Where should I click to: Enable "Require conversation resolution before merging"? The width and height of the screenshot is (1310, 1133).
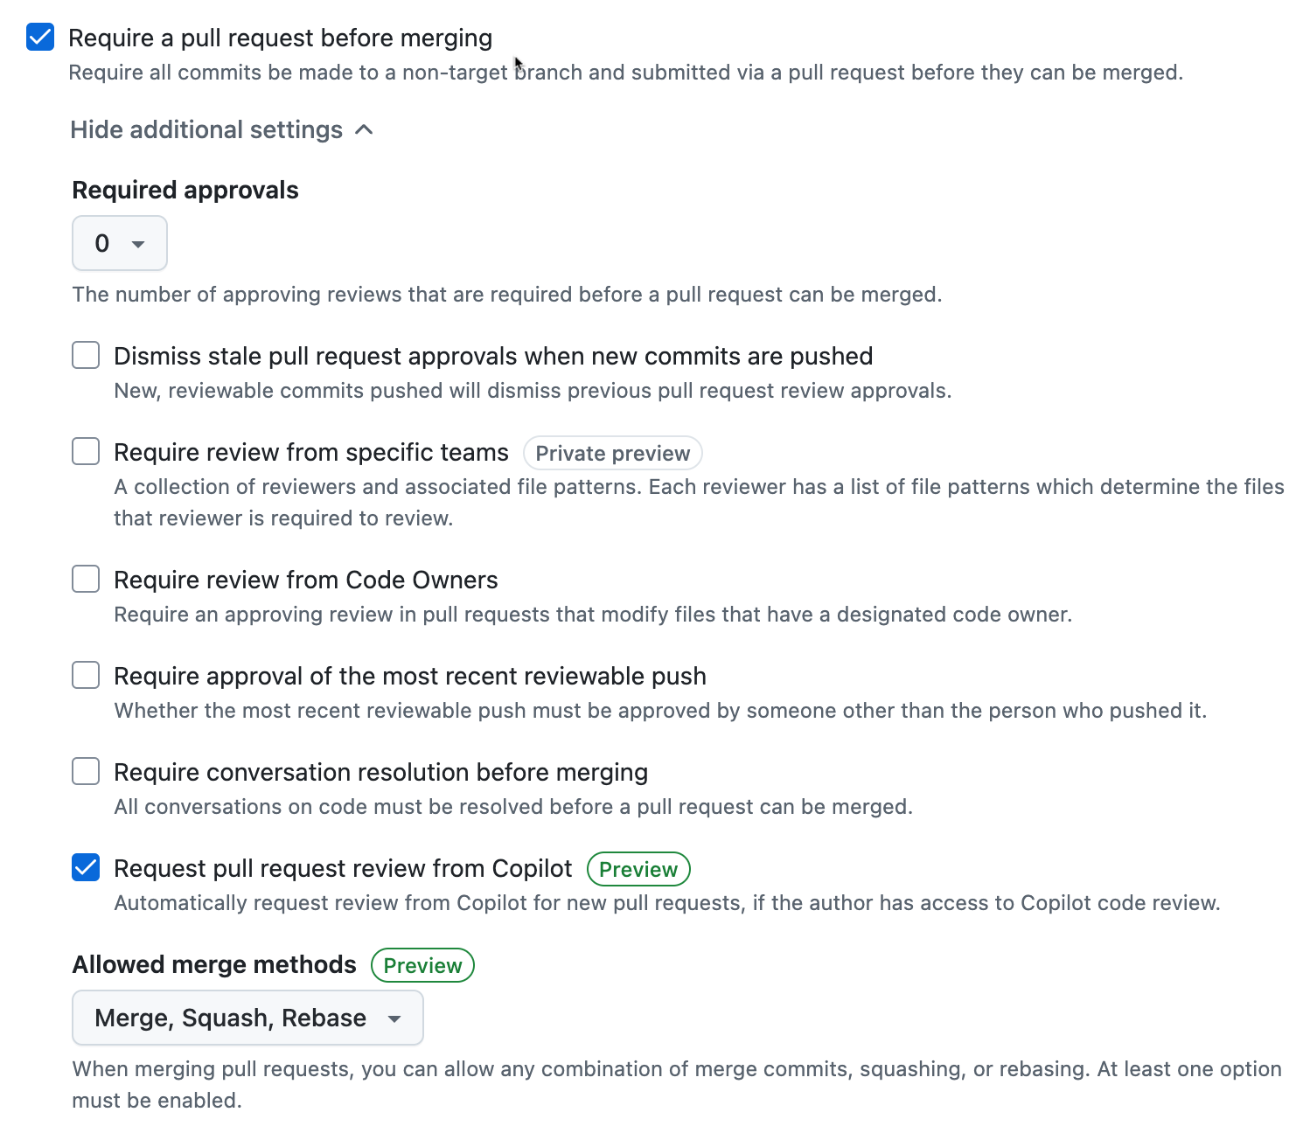coord(85,771)
